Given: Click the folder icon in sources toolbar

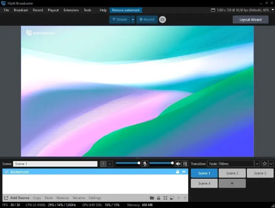Looking at the screenshot, I should click(152, 198).
